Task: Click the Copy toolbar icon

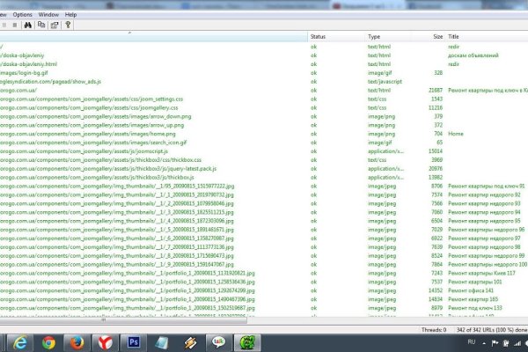Action: 41,26
